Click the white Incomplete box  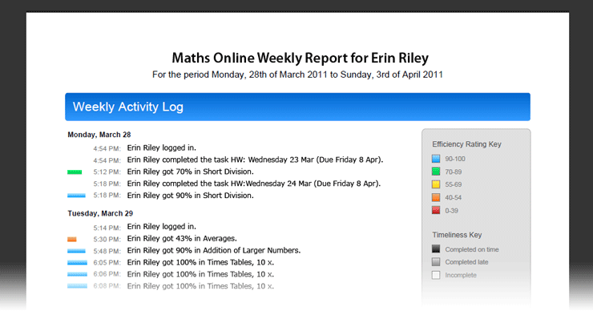[x=436, y=275]
